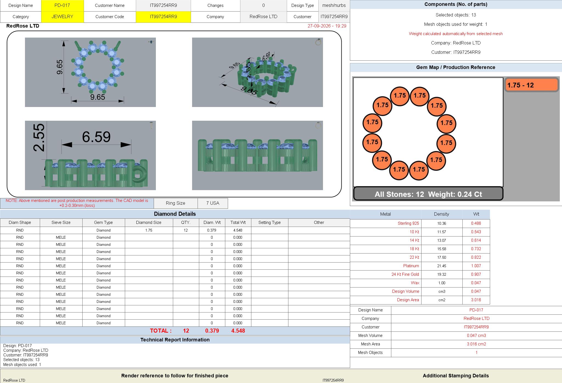Click the front-view ring icon in fourth viewport
Viewport: 562px width, 383px height.
point(318,125)
